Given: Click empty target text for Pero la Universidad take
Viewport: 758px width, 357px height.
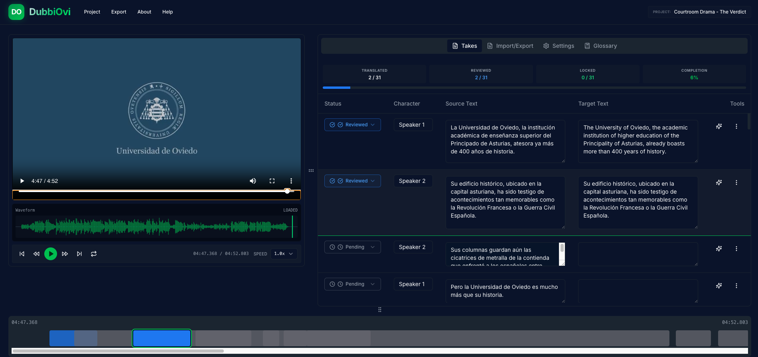Looking at the screenshot, I should point(638,291).
